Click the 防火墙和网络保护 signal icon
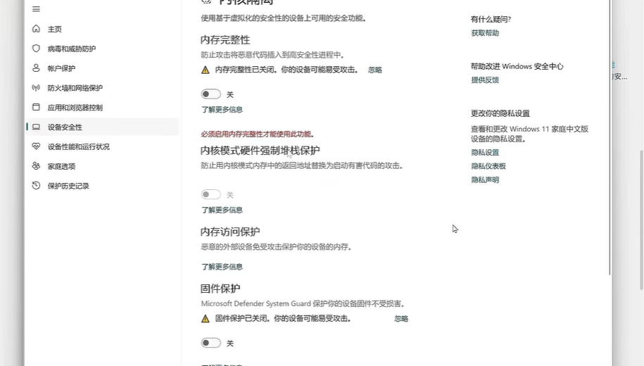Screen dimensions: 644x366 (x=36, y=88)
